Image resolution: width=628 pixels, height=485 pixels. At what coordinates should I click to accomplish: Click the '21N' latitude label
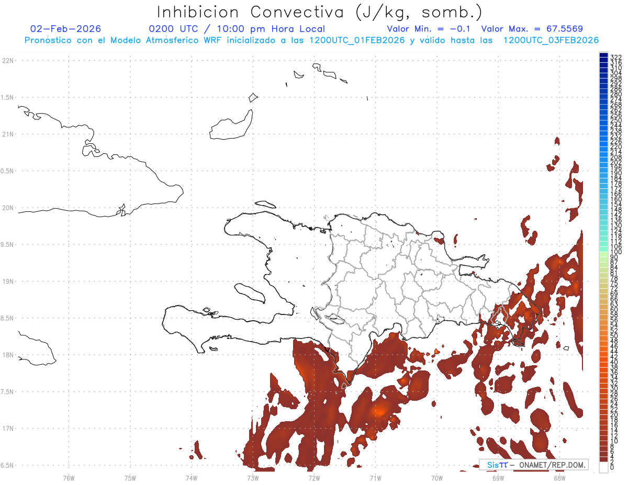coord(8,134)
